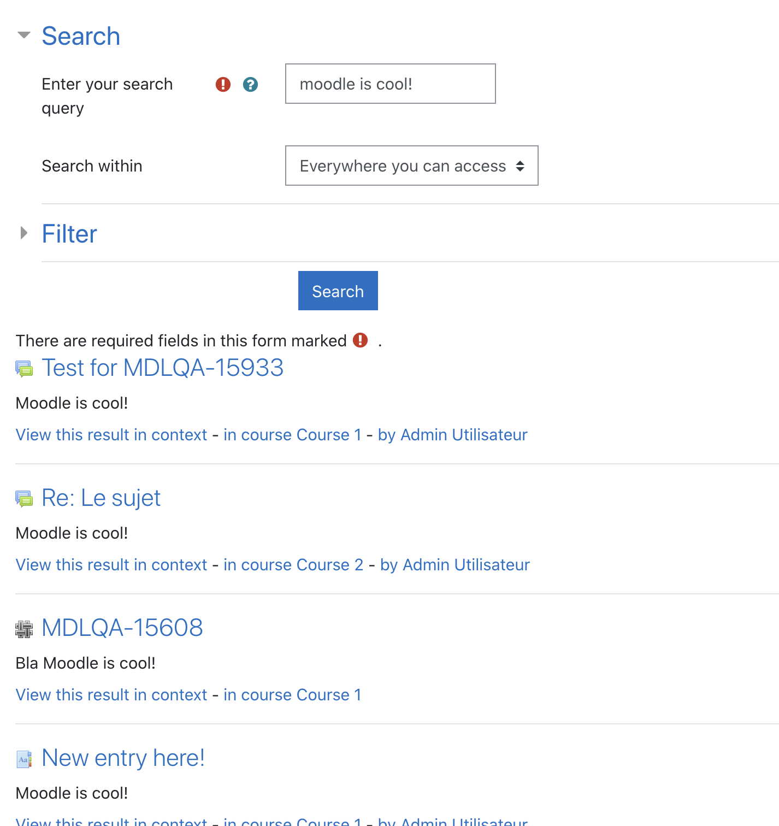This screenshot has width=779, height=826.
Task: Open the MDLQA-15608 result title
Action: 122,628
